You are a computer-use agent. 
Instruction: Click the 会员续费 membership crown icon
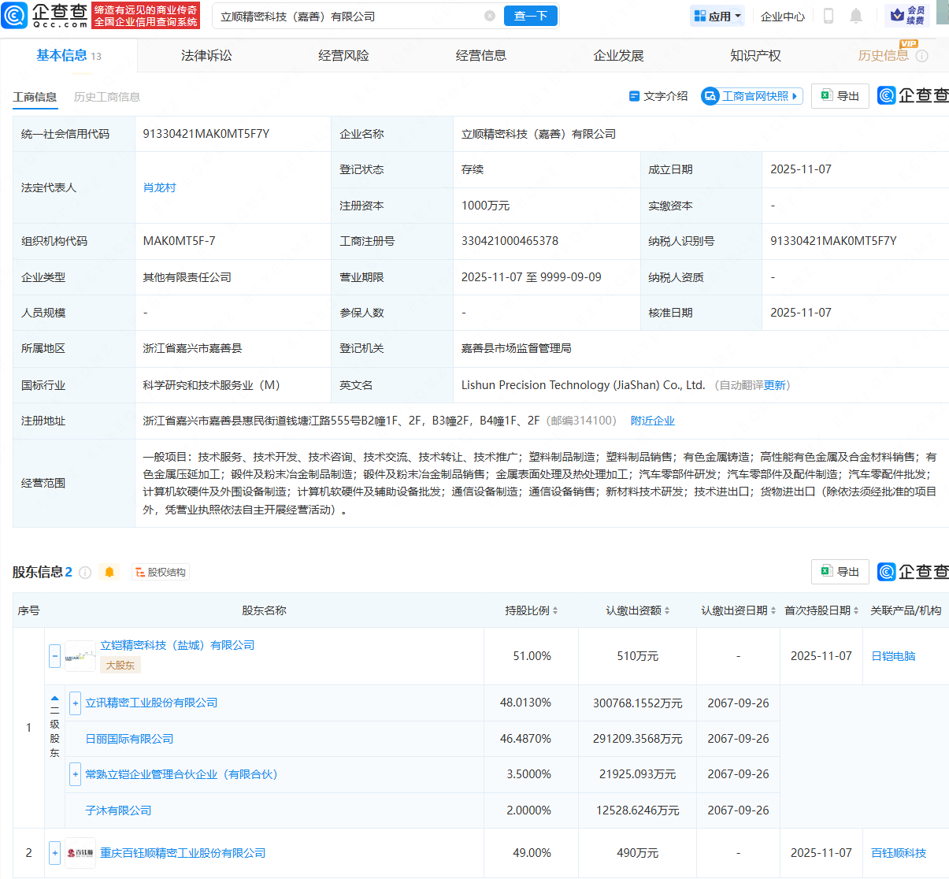[x=896, y=14]
